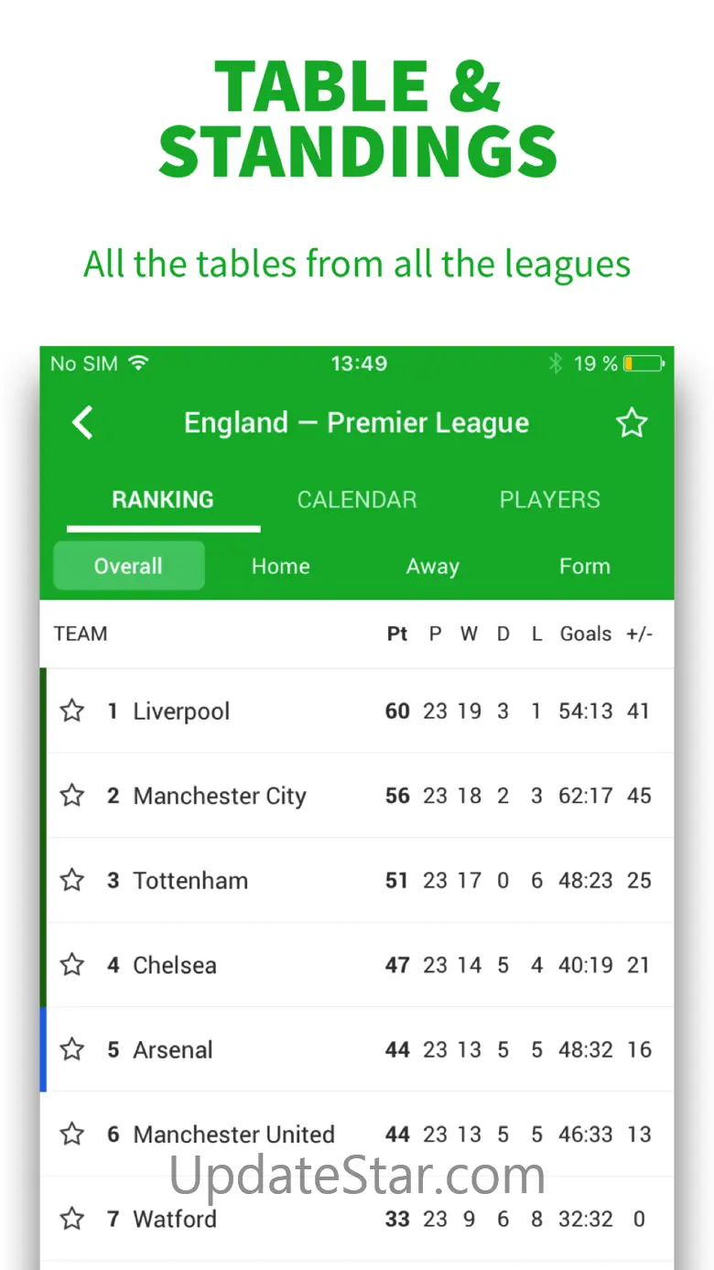The image size is (714, 1270).
Task: Mark Arsenal with the star icon
Action: pyautogui.click(x=72, y=1049)
